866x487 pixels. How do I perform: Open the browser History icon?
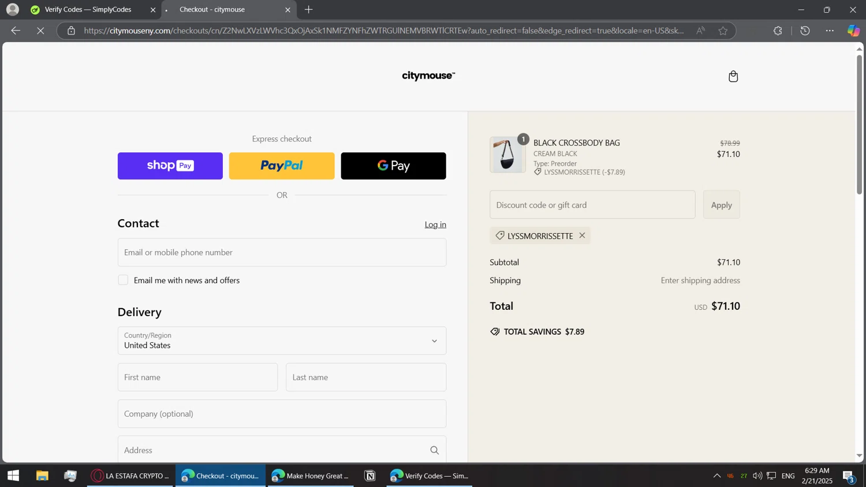[805, 31]
